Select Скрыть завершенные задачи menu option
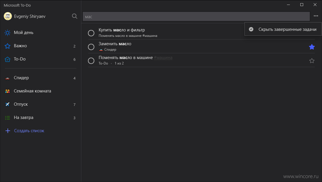The width and height of the screenshot is (322, 182). [283, 29]
